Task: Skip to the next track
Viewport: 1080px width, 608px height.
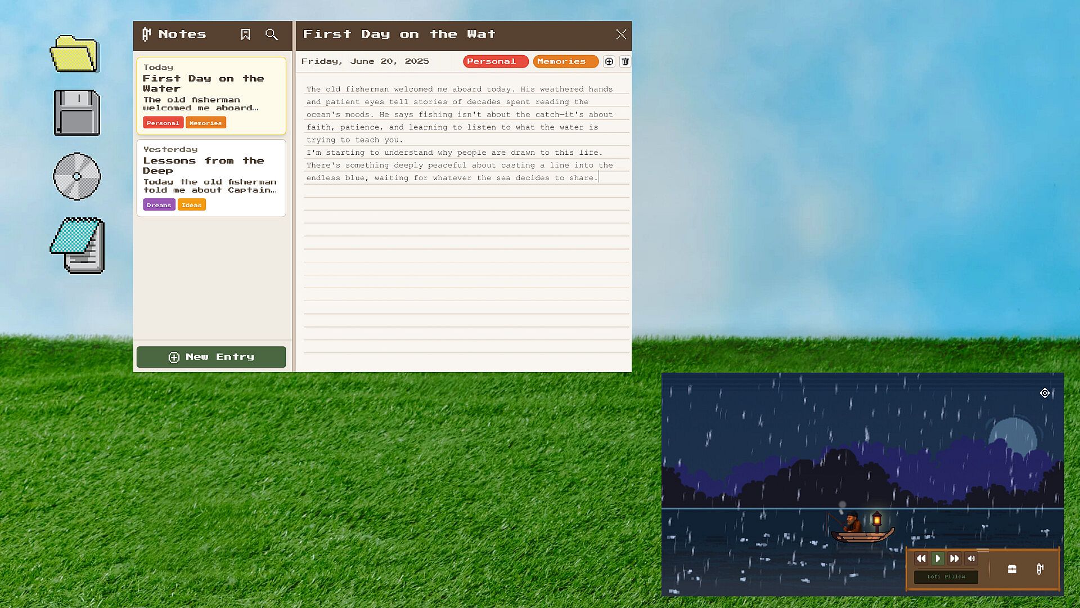Action: [x=955, y=558]
